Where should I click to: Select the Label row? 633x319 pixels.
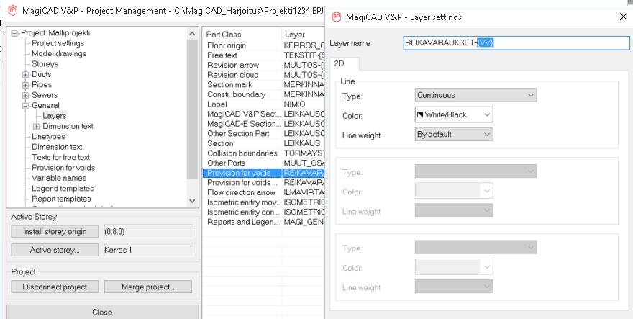click(x=264, y=104)
